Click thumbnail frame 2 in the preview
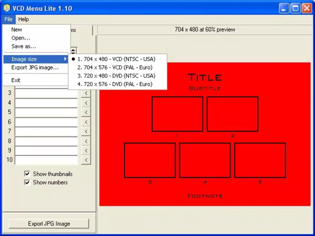Viewport: 315px width, 236px height. (x=233, y=114)
